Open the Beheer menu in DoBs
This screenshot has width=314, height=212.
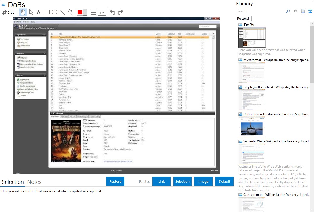[26, 22]
